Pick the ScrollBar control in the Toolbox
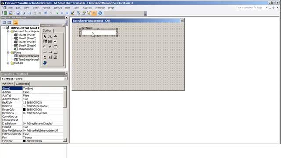The image size is (281, 158). [x=45, y=57]
